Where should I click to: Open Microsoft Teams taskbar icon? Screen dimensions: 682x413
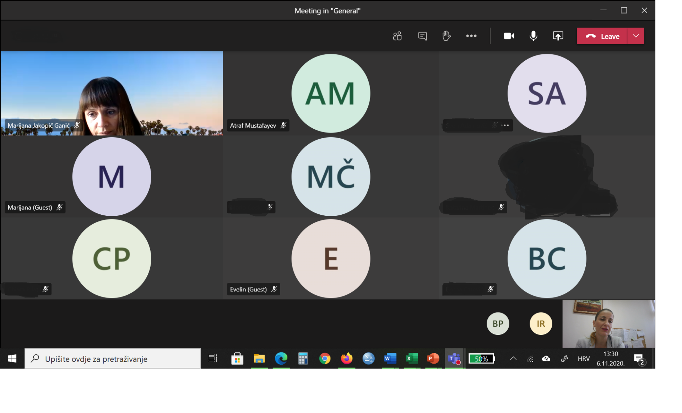coord(454,359)
